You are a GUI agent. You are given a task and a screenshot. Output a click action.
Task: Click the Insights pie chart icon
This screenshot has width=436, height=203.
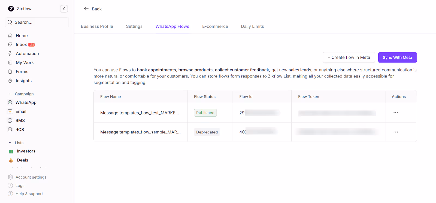click(10, 81)
